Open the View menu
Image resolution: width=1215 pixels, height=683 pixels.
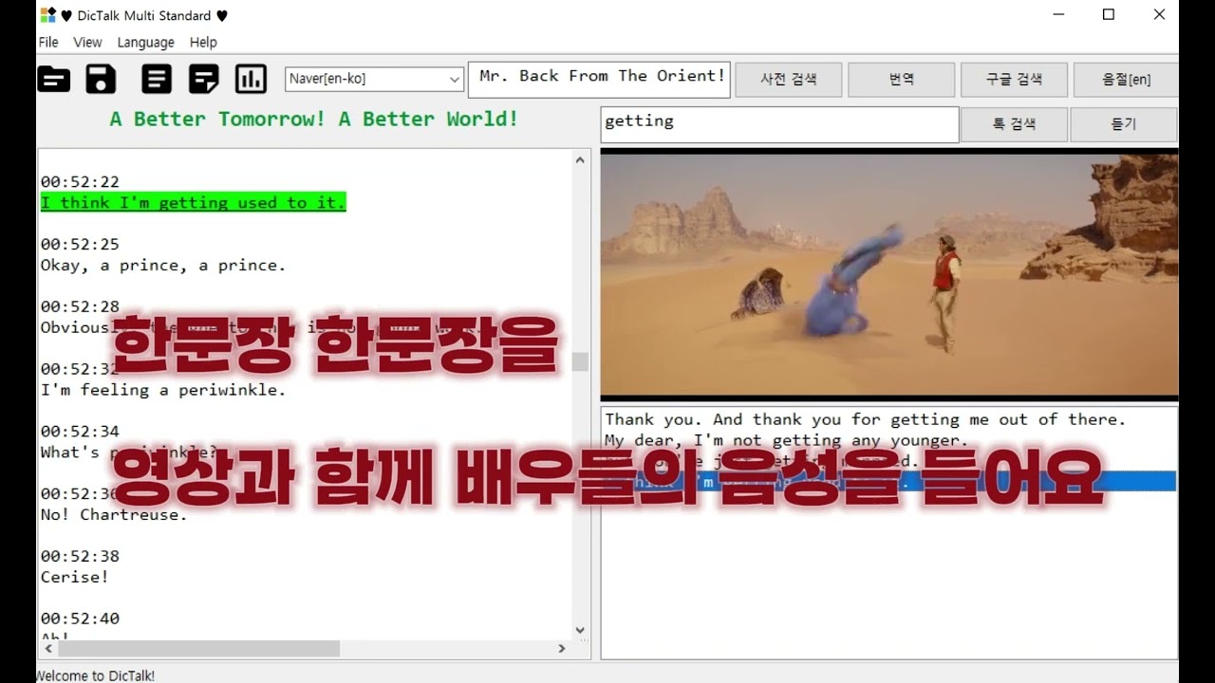87,42
